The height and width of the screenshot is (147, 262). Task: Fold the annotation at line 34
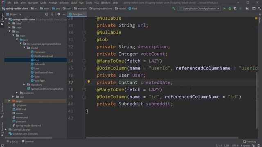coord(84,61)
